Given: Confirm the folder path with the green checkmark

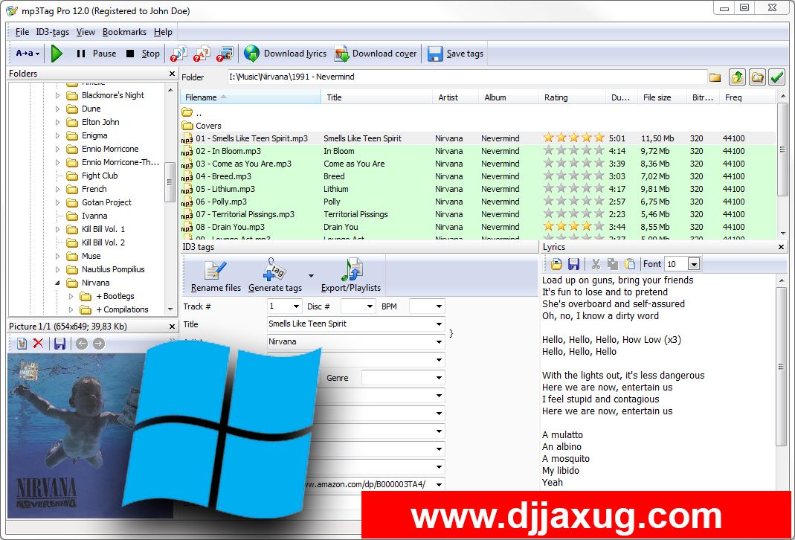Looking at the screenshot, I should point(777,77).
